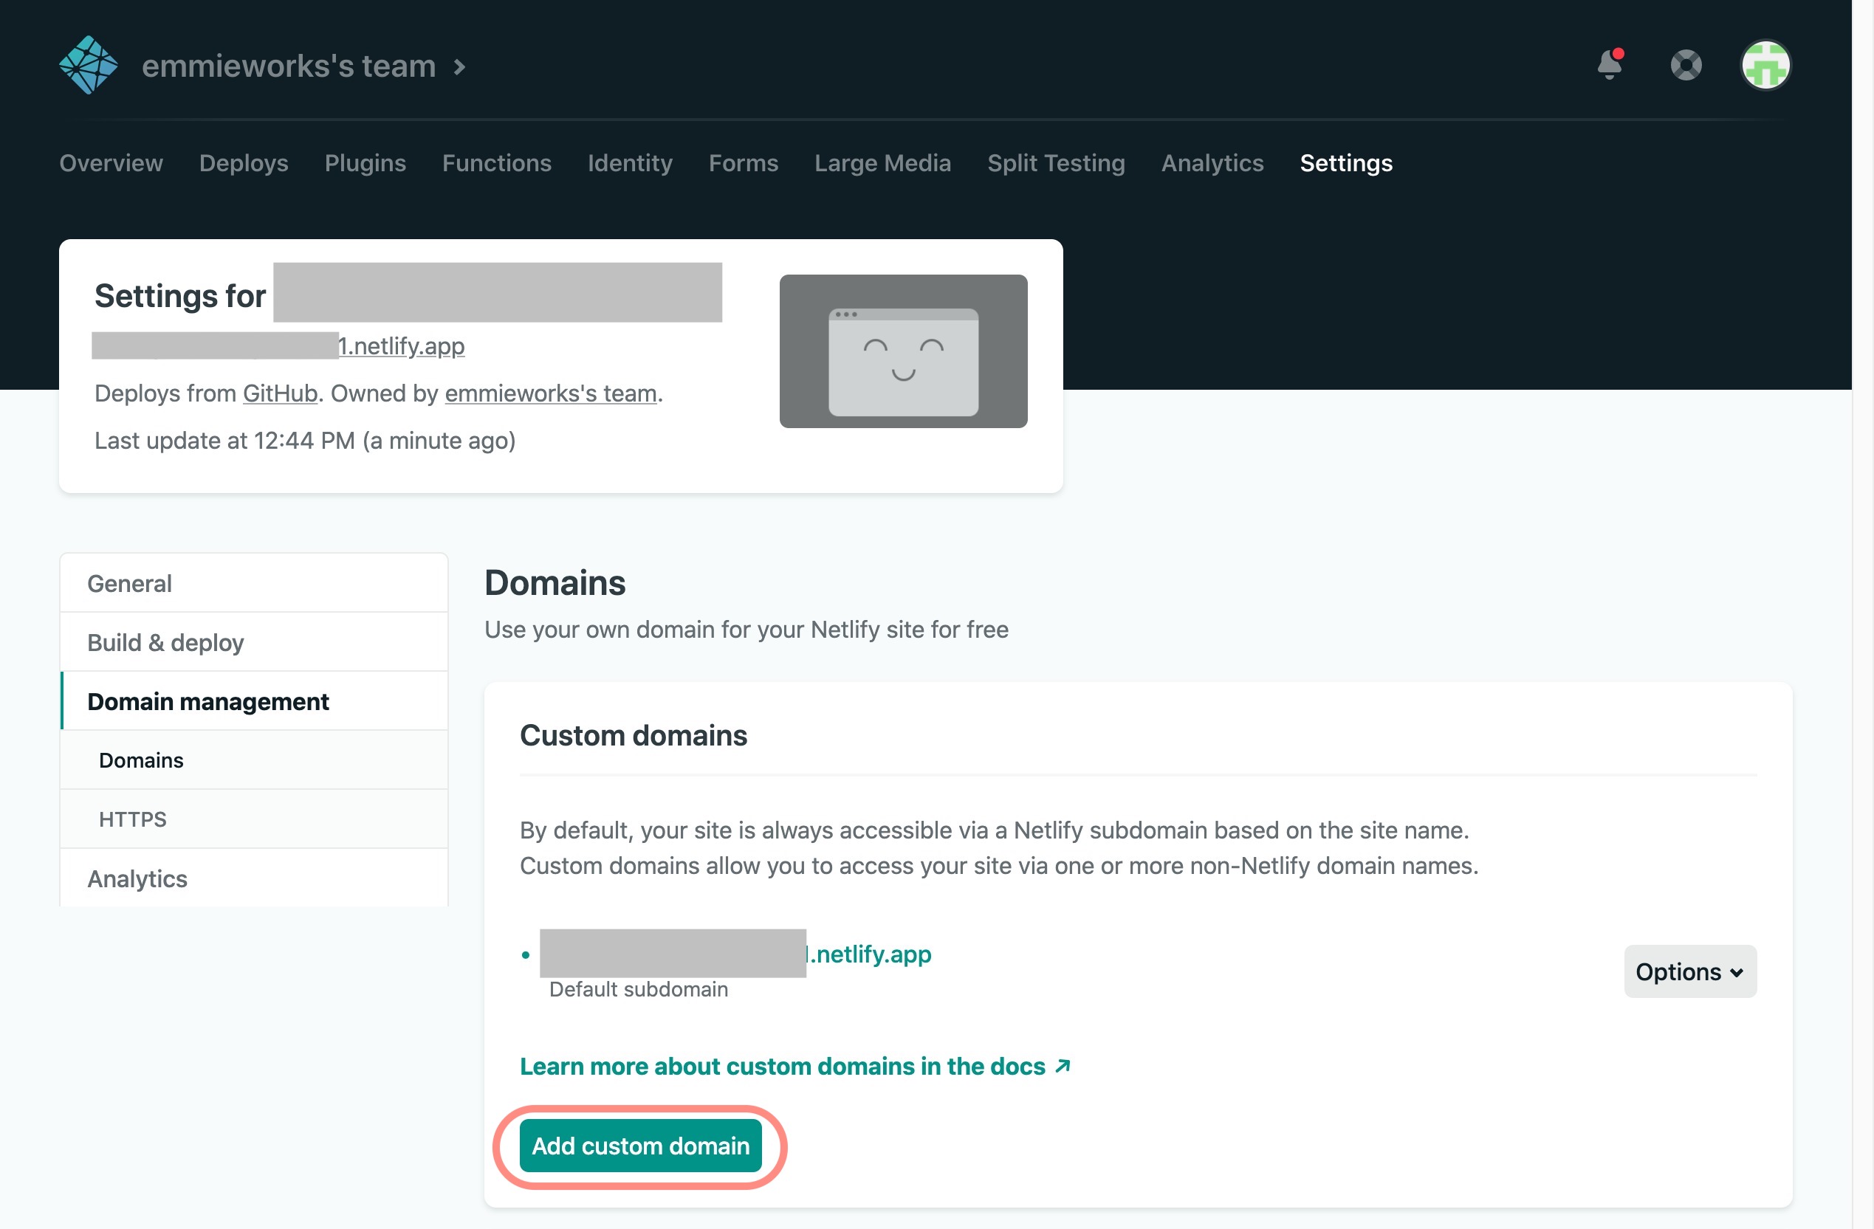Open the HTTPS sub-item

click(x=253, y=819)
